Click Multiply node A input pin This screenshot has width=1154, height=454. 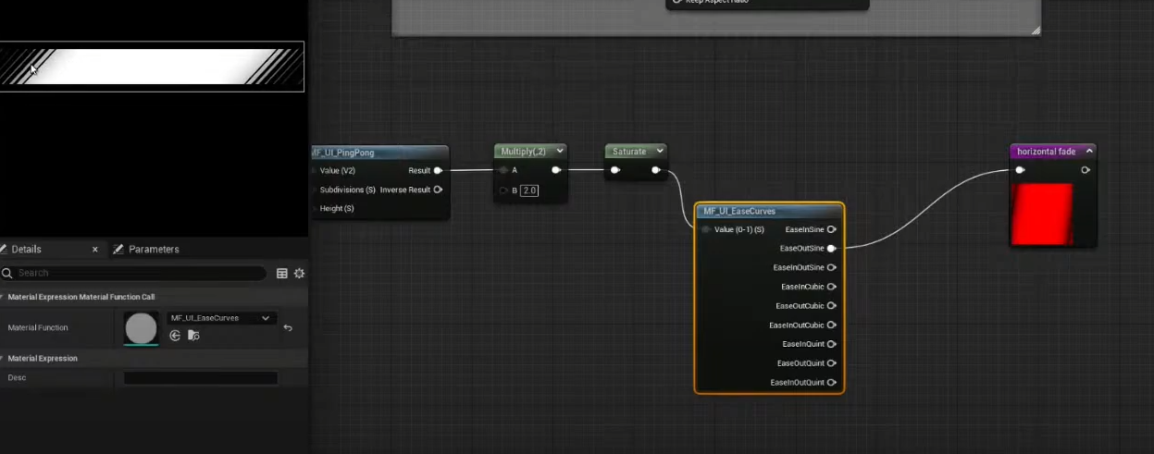504,170
